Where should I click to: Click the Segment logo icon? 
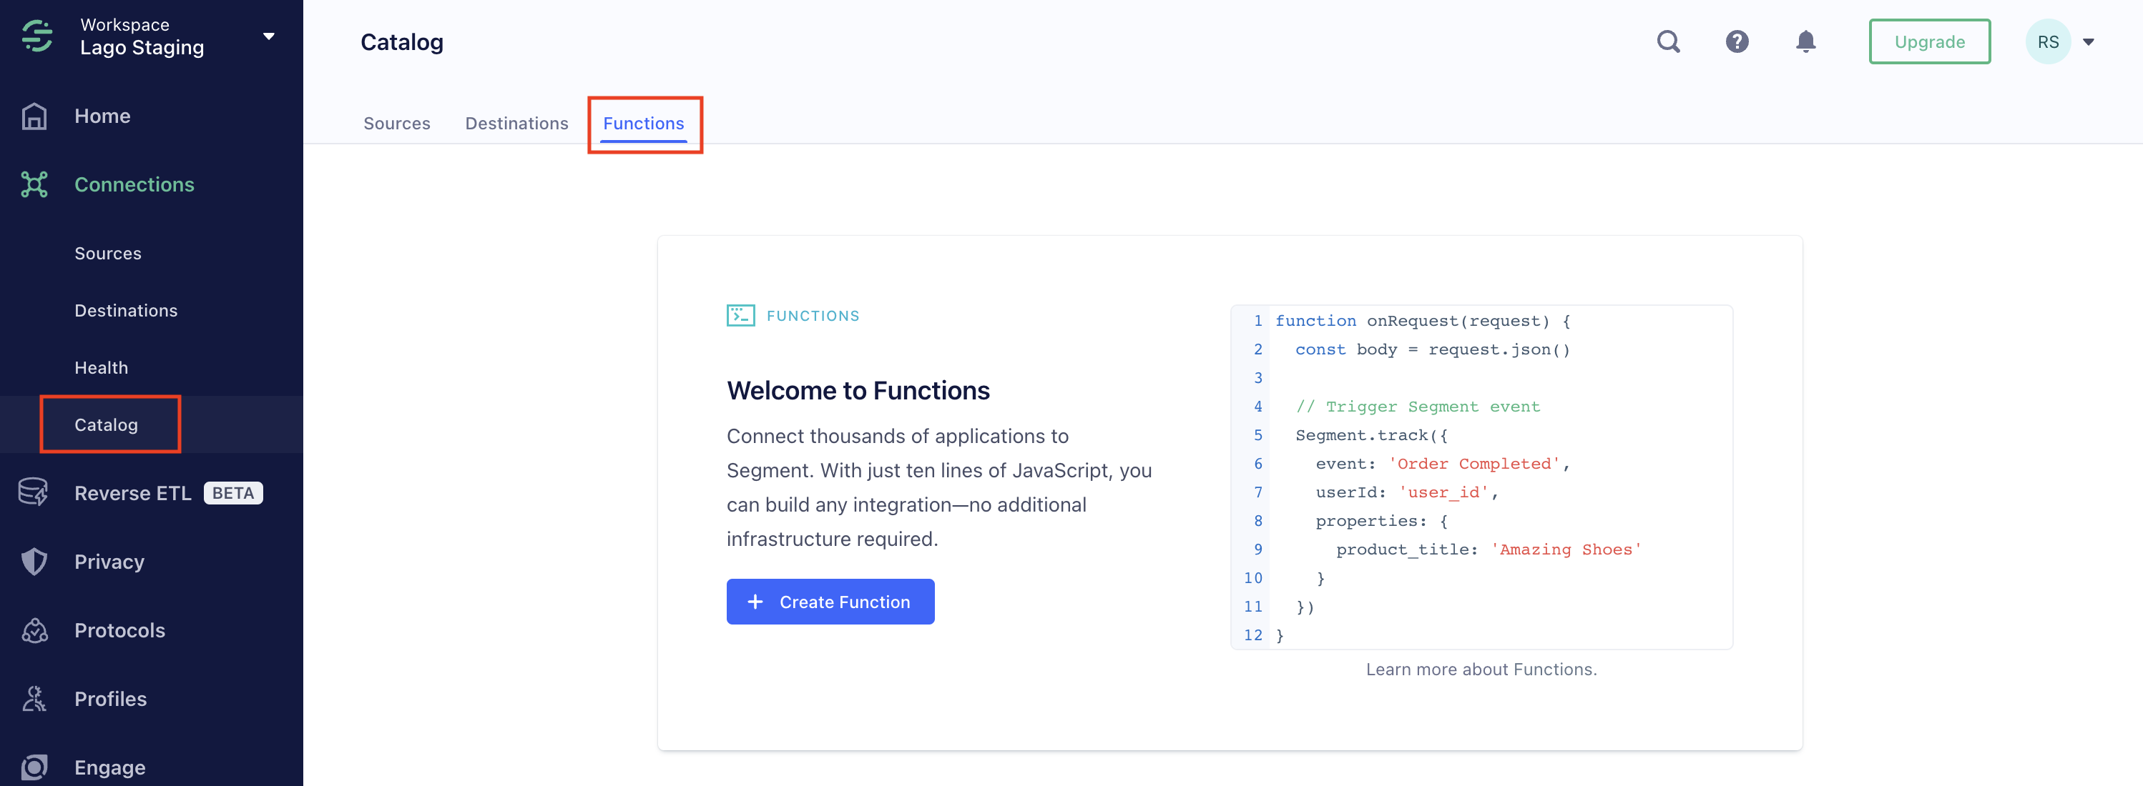[x=36, y=36]
